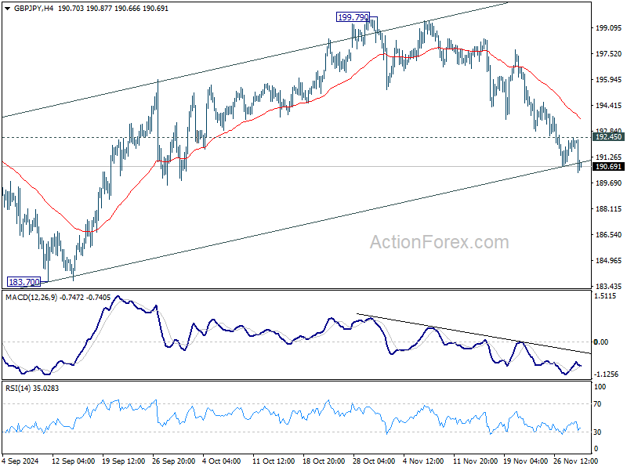Select the 183.435 price axis value
The image size is (627, 470).
(x=608, y=286)
